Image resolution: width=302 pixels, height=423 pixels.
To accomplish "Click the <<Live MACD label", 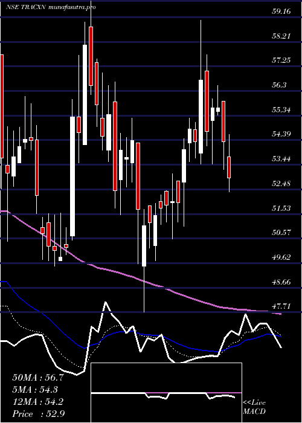I will 254,407.
